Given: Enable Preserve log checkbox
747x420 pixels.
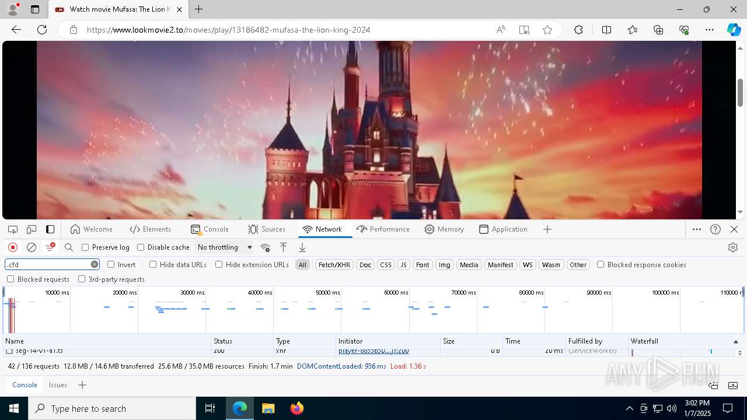Looking at the screenshot, I should click(85, 247).
